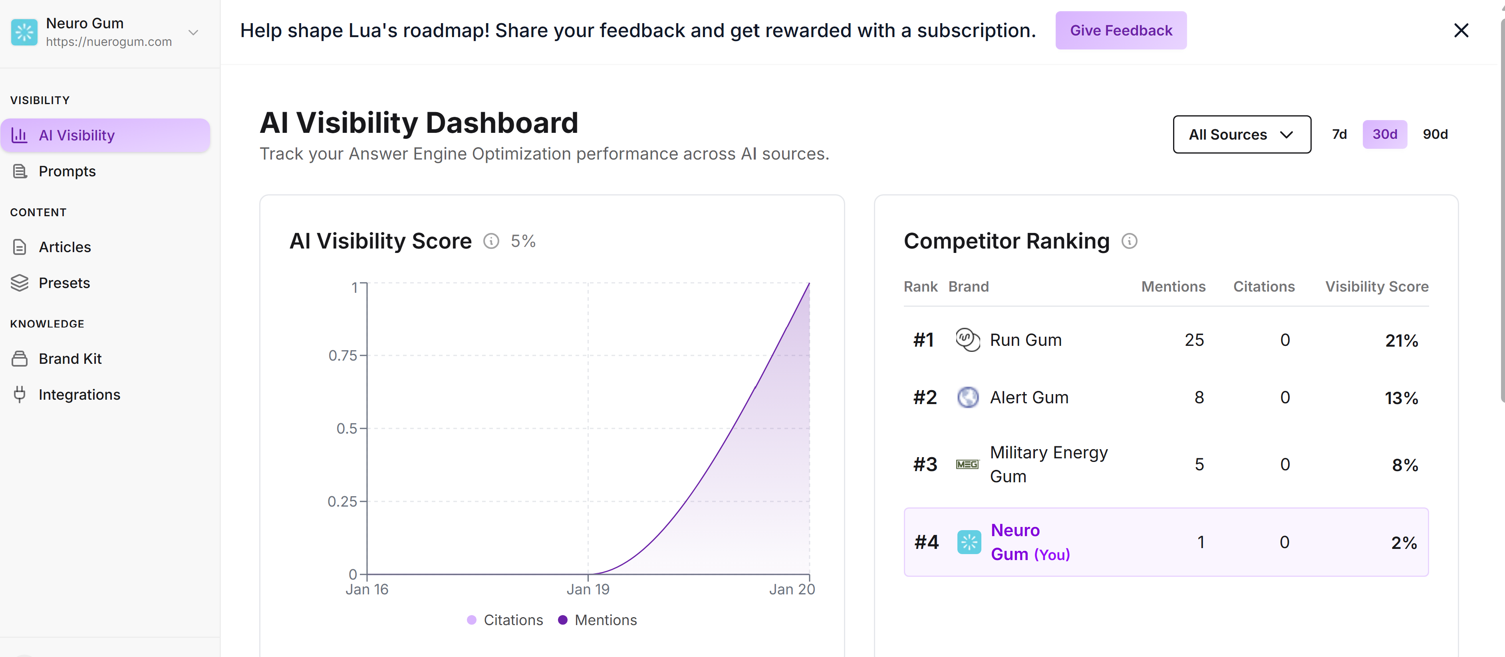Click the Presets layers icon
This screenshot has width=1505, height=657.
click(19, 283)
